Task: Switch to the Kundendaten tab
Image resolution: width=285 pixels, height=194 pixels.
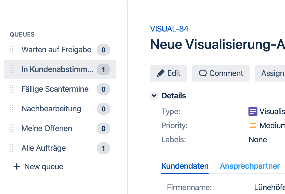Action: [185, 166]
